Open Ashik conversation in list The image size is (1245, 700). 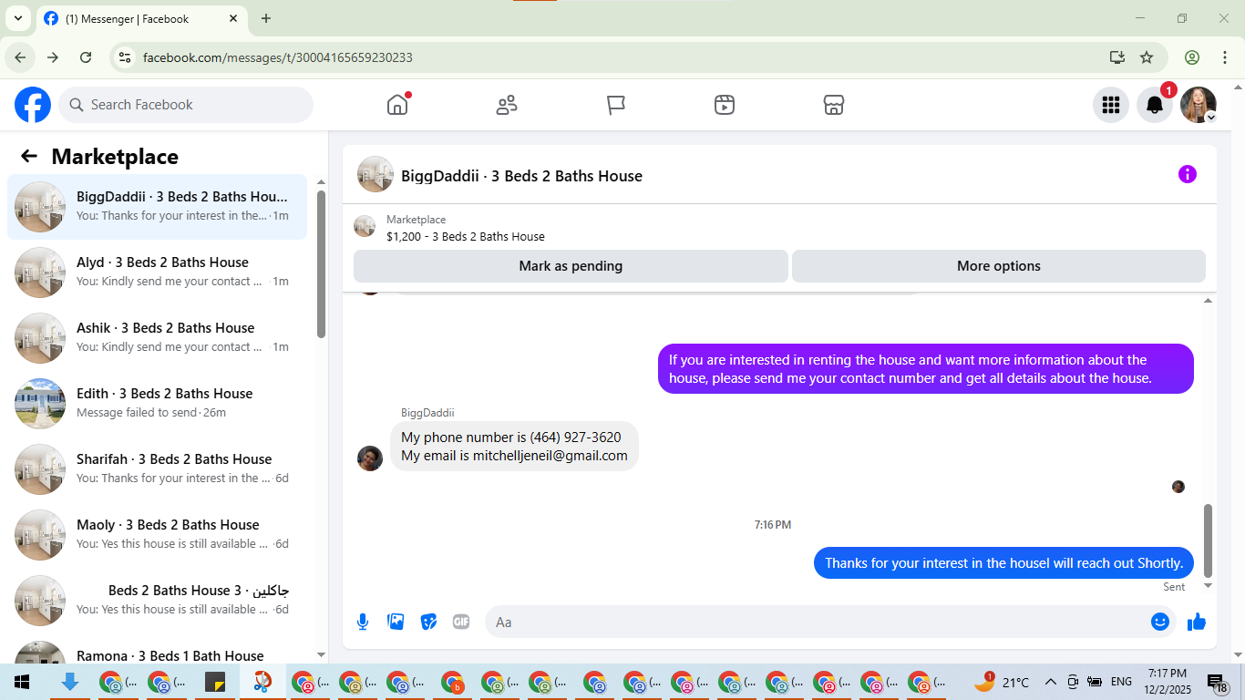pos(157,338)
